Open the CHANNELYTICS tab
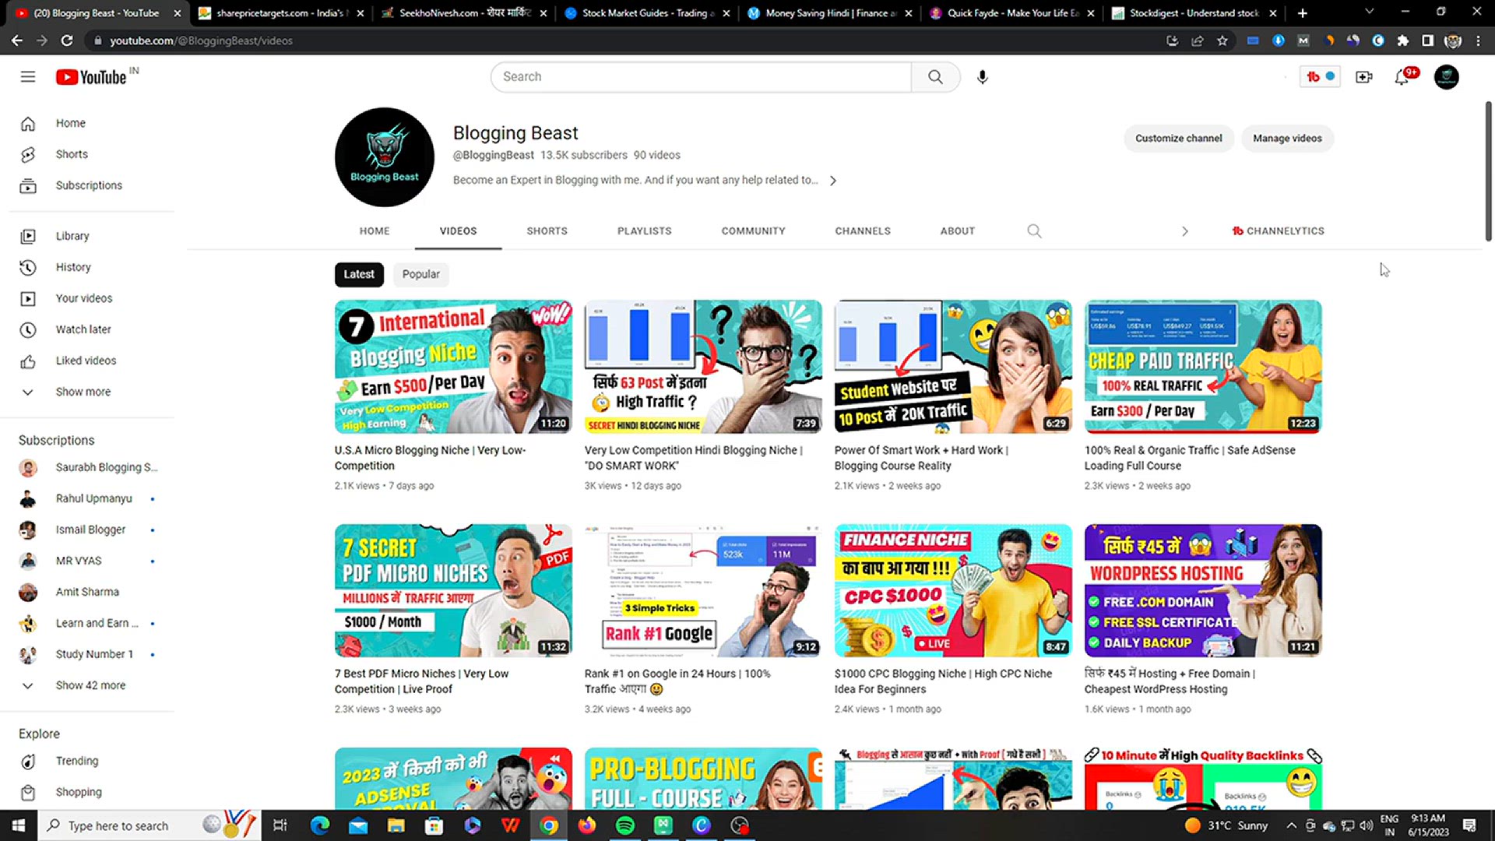Viewport: 1495px width, 841px height. [x=1278, y=230]
